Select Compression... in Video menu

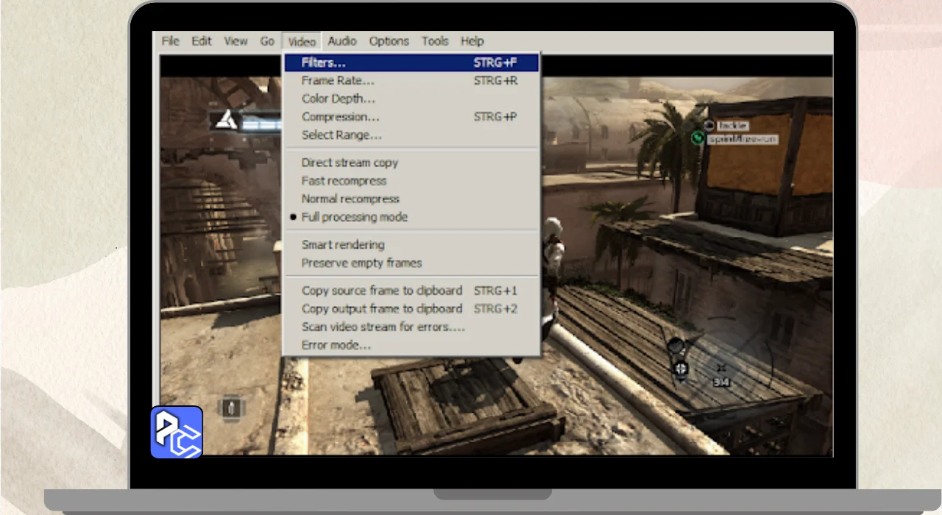click(340, 117)
